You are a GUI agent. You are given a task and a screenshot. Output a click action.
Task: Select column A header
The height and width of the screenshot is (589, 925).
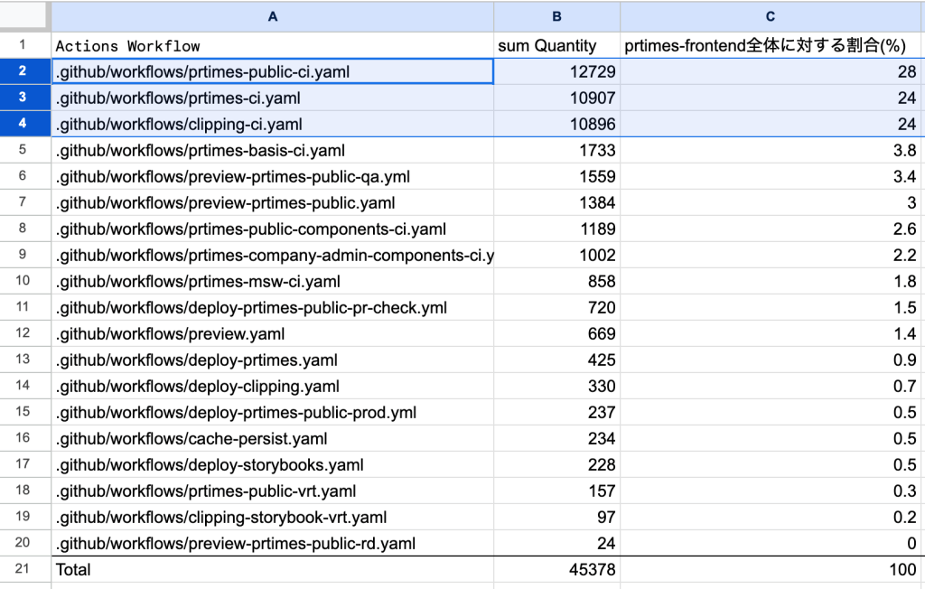point(272,16)
